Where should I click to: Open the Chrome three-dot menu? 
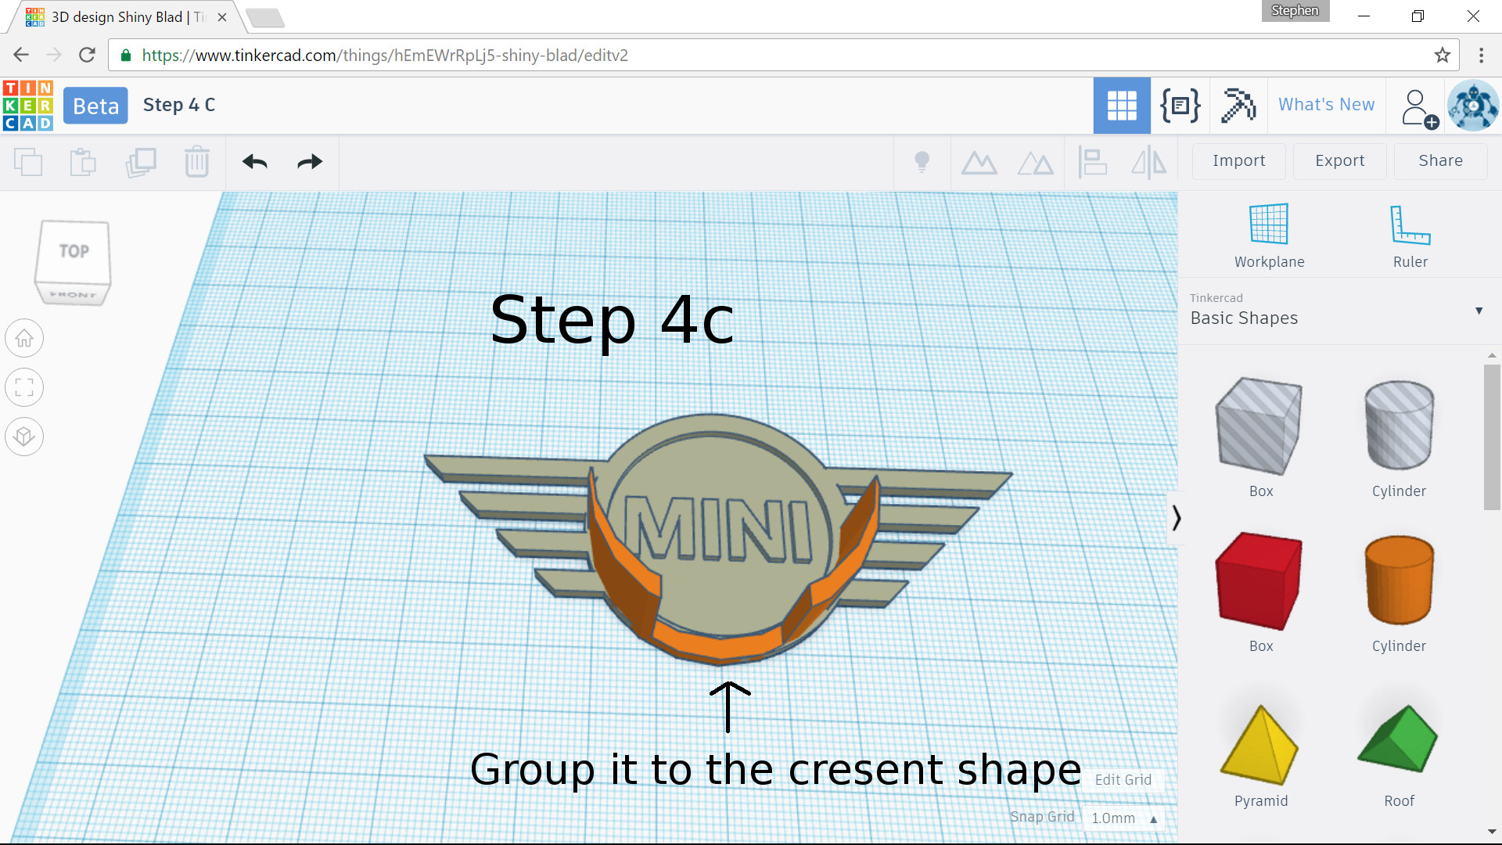click(x=1481, y=55)
